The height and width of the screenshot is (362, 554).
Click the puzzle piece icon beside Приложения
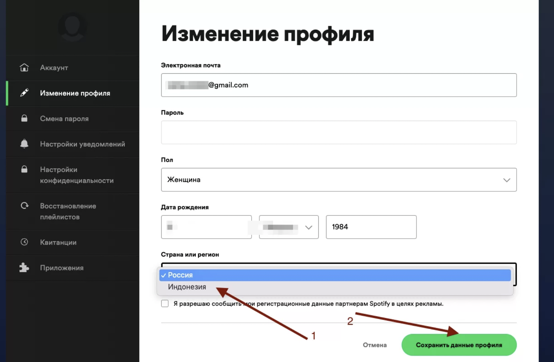[x=24, y=267]
